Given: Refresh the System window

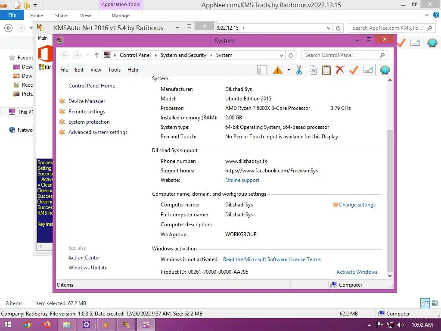Looking at the screenshot, I should click(291, 56).
